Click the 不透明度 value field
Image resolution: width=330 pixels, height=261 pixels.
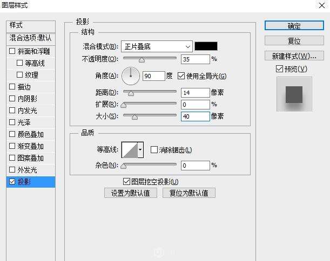click(196, 59)
